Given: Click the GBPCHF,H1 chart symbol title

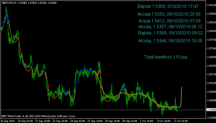Looking at the screenshot, I should point(9,3).
